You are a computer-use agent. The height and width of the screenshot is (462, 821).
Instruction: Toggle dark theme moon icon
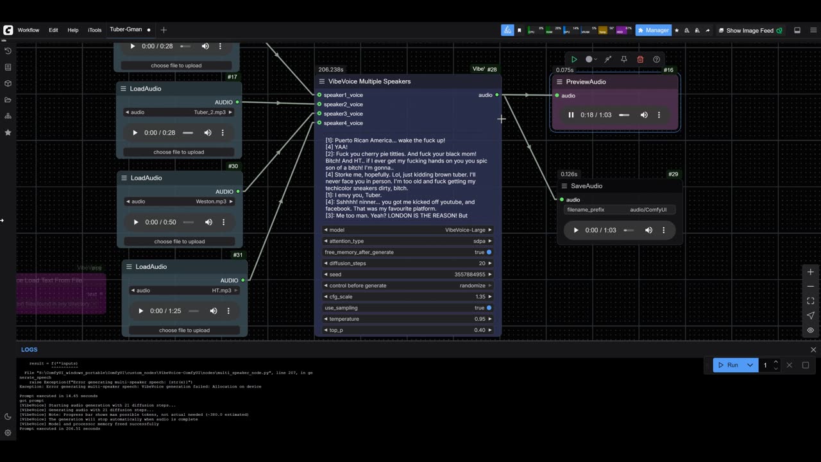[8, 416]
